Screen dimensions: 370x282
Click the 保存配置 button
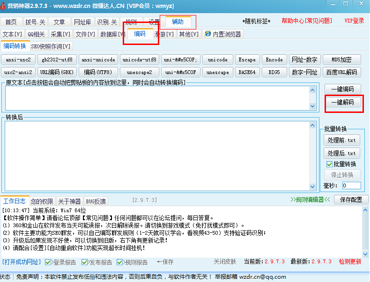[x=351, y=200]
